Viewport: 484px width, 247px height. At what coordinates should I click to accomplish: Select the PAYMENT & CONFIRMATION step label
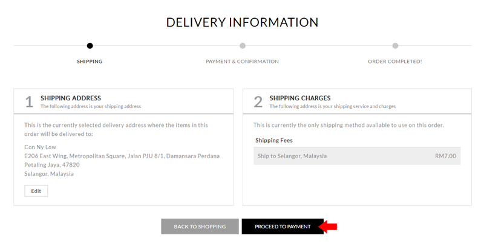point(243,62)
